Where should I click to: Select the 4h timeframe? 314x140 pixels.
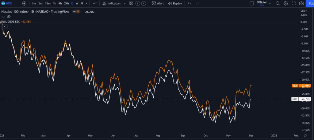[60, 3]
